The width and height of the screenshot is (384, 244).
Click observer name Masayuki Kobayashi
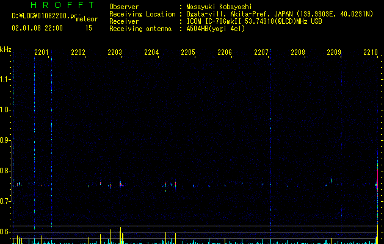(219, 7)
